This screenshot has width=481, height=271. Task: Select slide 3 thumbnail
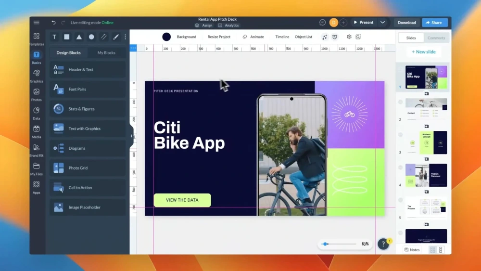426,142
